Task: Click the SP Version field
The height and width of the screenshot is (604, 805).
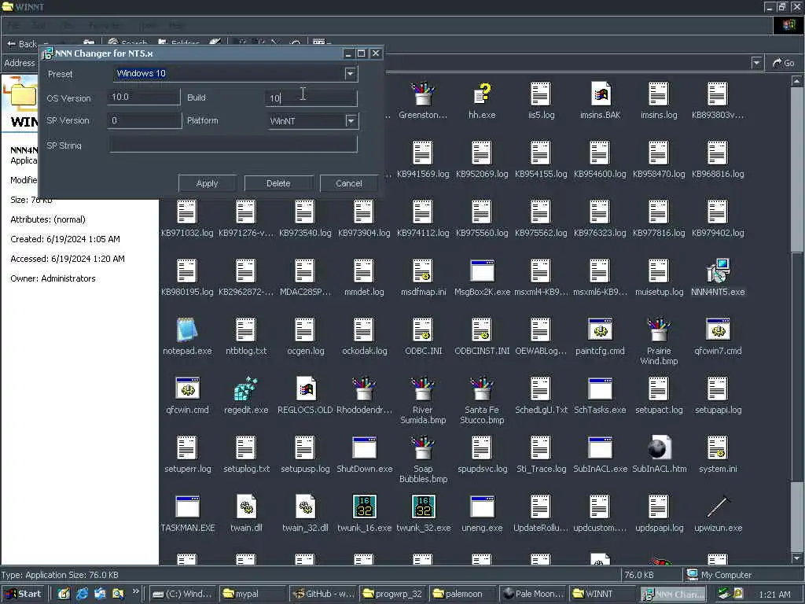Action: 145,120
